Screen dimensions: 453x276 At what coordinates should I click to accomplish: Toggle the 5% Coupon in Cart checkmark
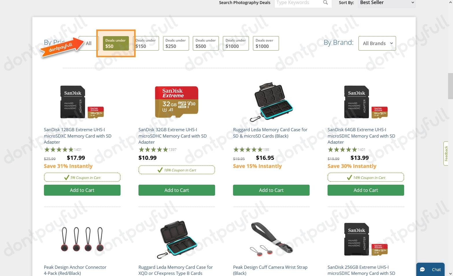point(66,177)
